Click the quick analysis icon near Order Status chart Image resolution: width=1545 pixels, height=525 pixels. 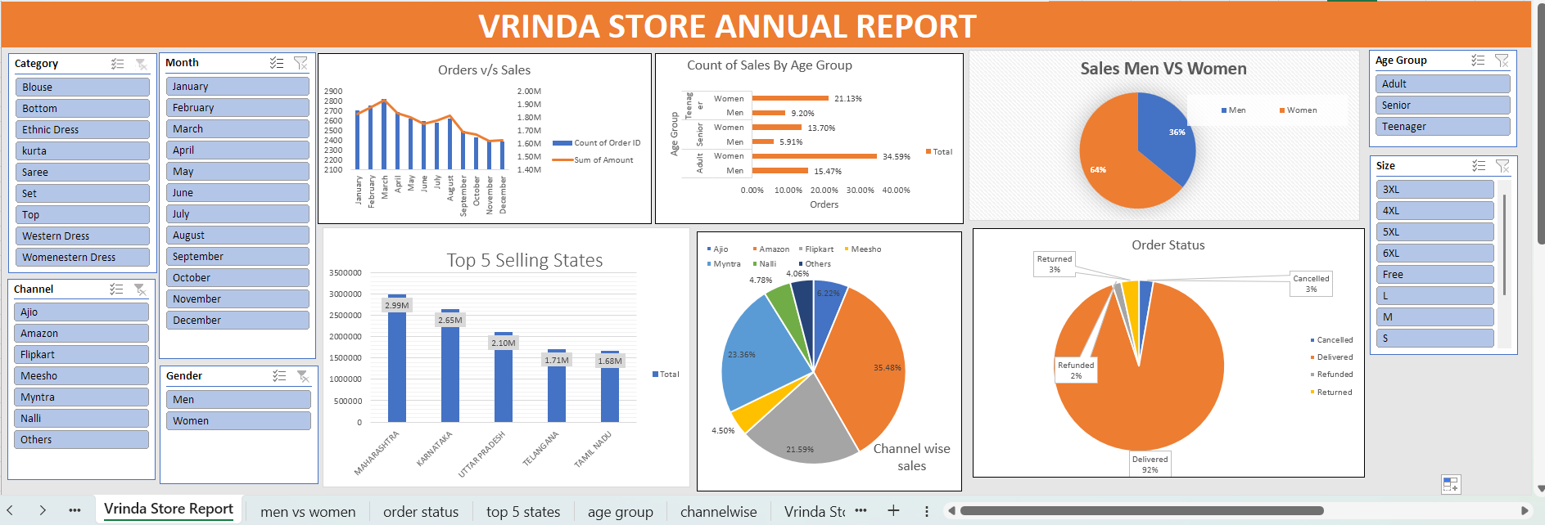click(1450, 484)
